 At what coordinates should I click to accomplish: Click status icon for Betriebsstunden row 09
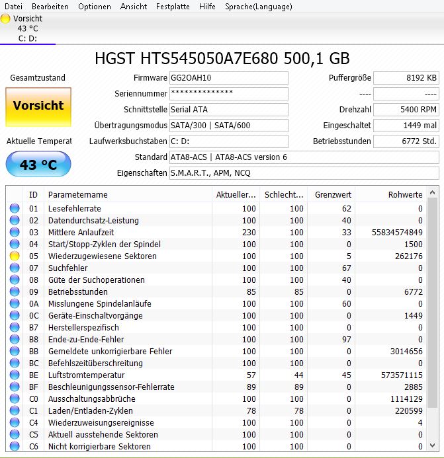[15, 291]
